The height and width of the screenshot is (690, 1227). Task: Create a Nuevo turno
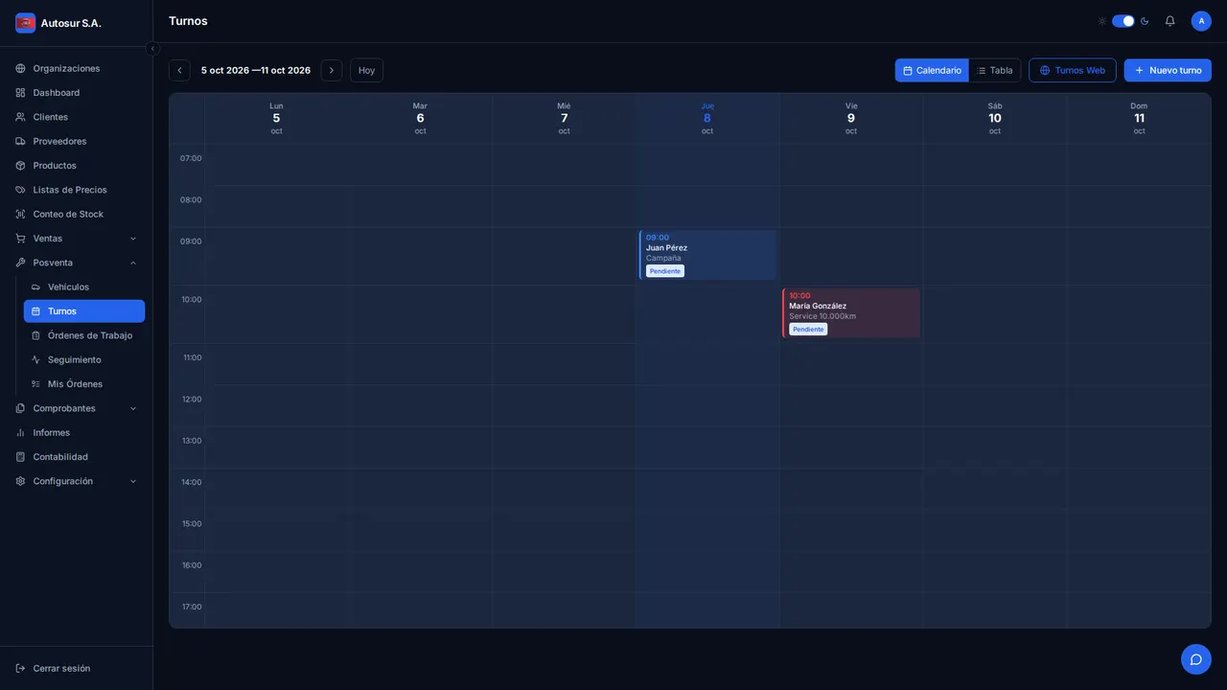point(1168,70)
